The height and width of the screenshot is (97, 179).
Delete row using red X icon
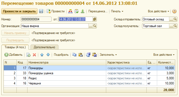34,55
